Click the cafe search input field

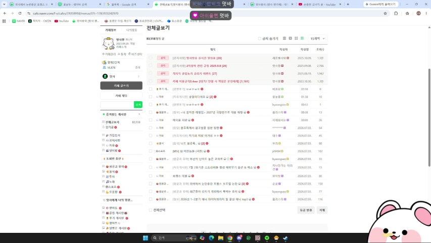117,105
